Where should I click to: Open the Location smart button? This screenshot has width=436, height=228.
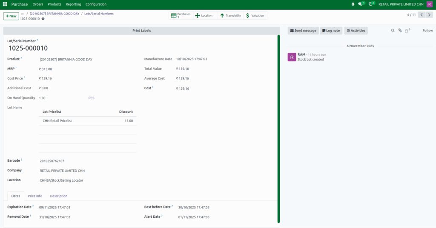[x=205, y=16]
